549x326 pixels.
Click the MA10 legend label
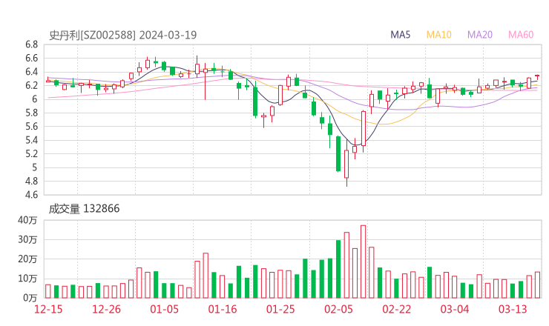[x=438, y=35]
